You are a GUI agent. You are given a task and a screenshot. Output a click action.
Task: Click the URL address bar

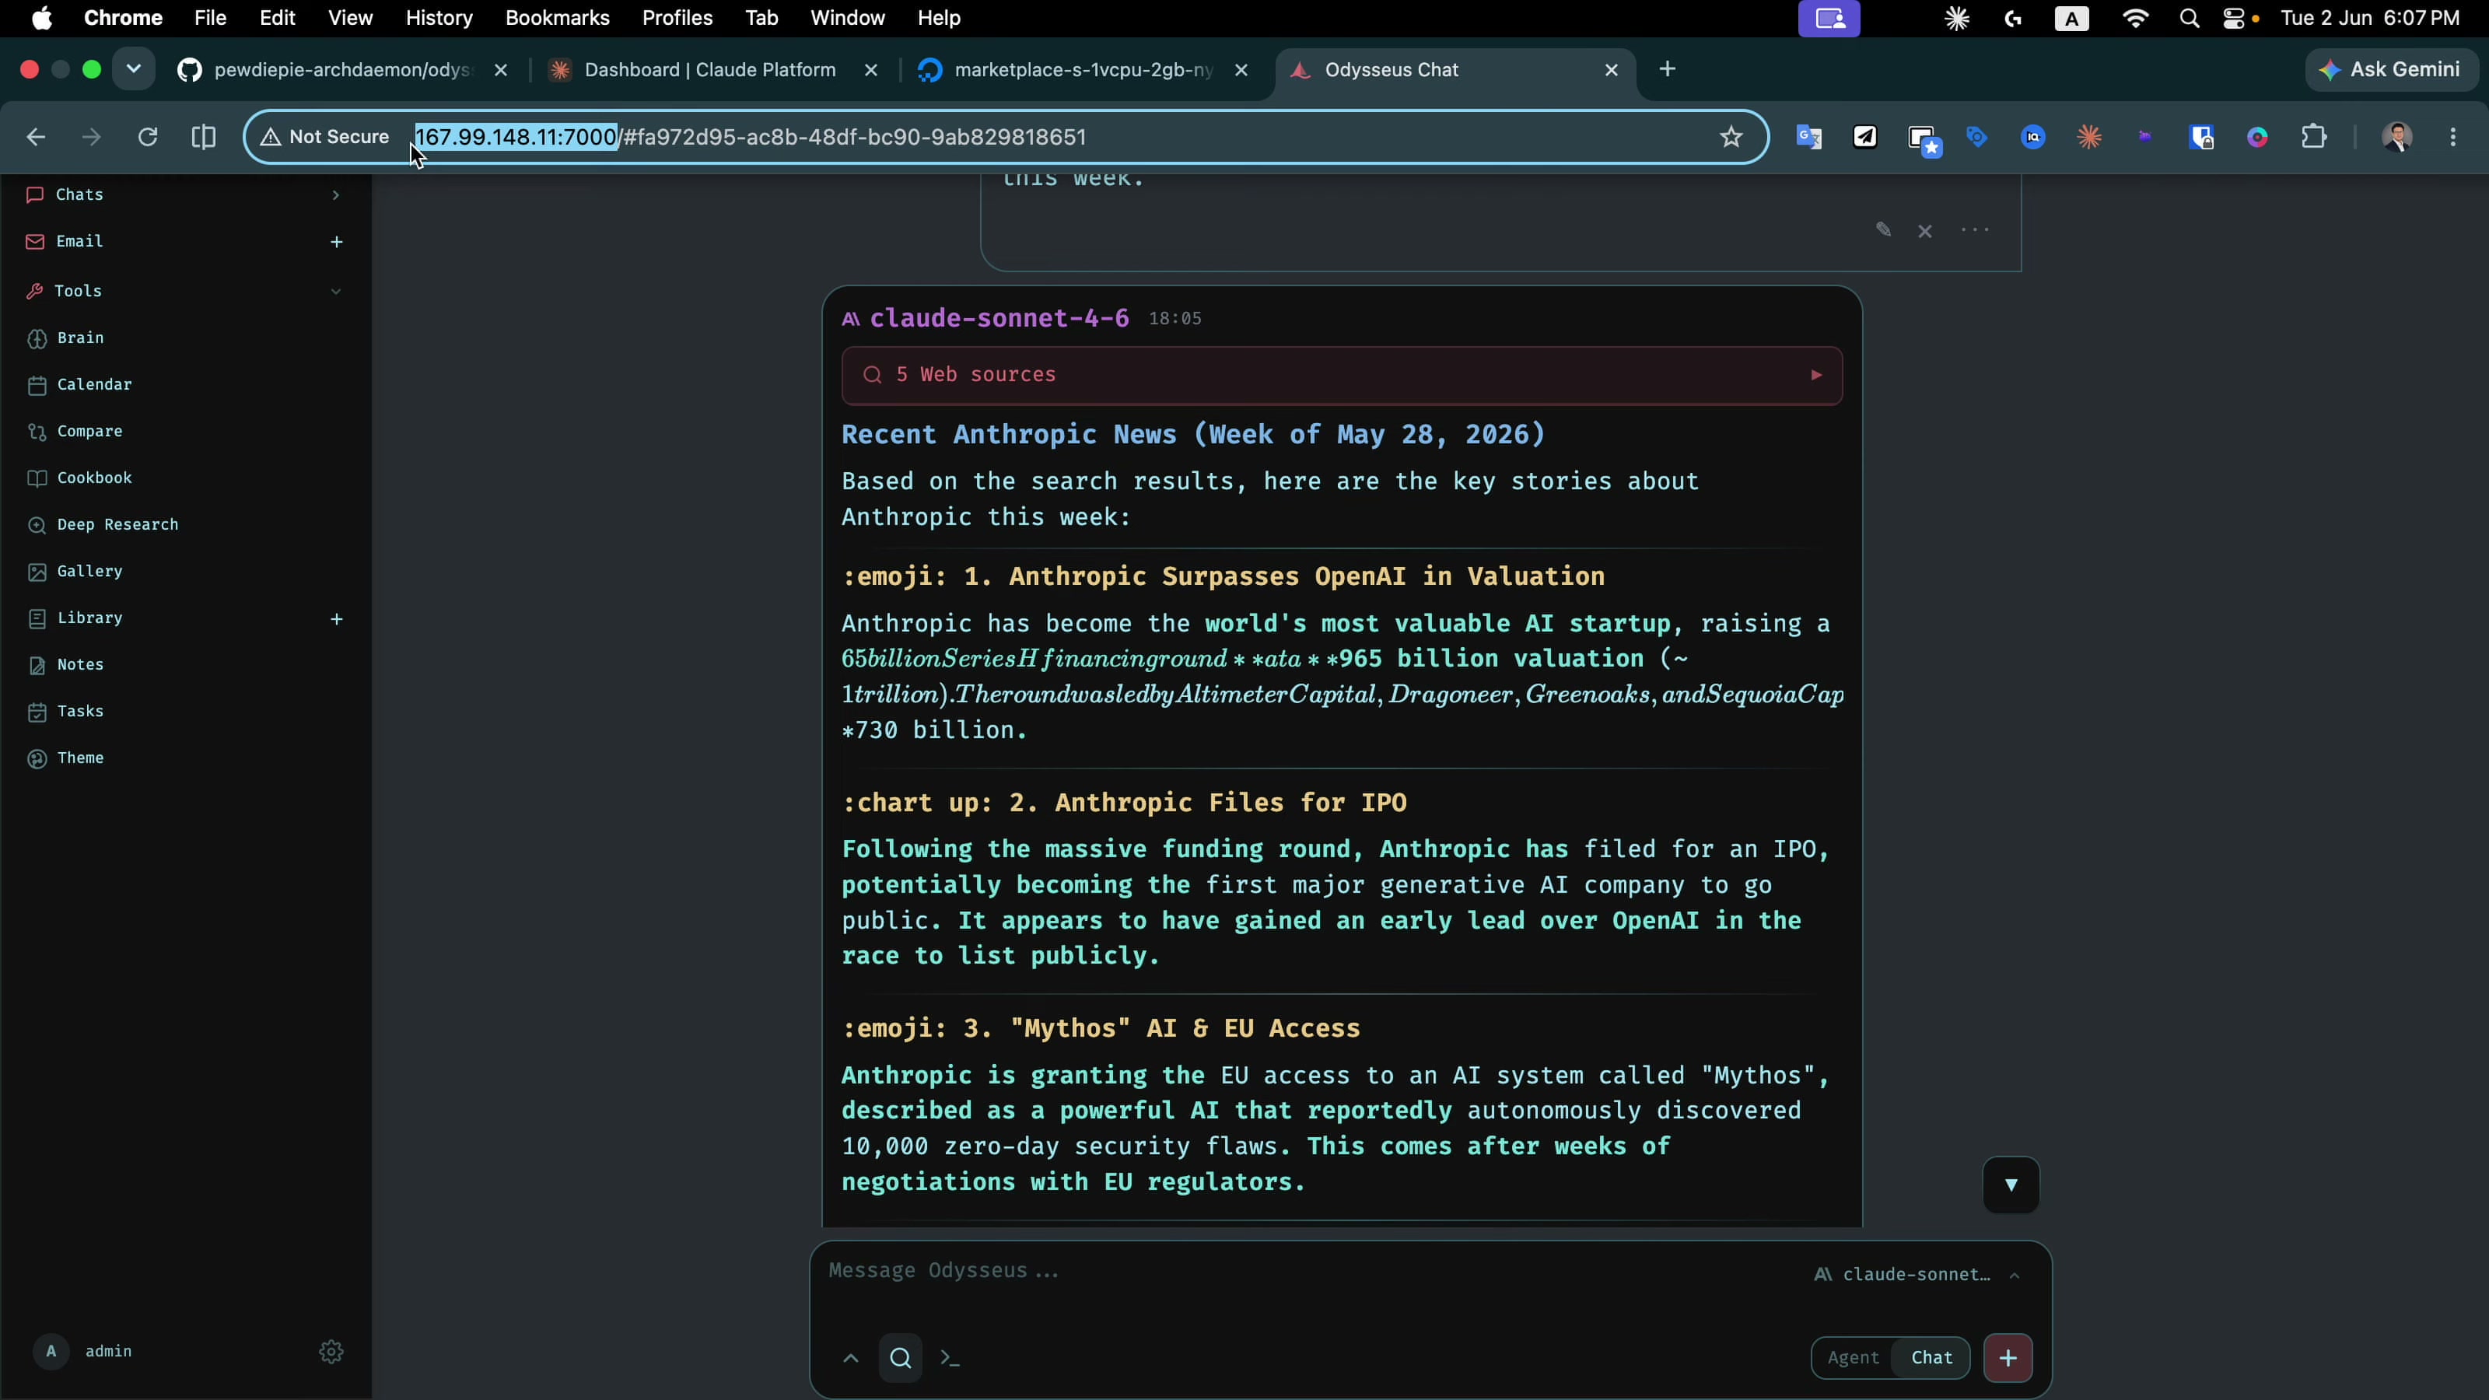pyautogui.click(x=1005, y=137)
